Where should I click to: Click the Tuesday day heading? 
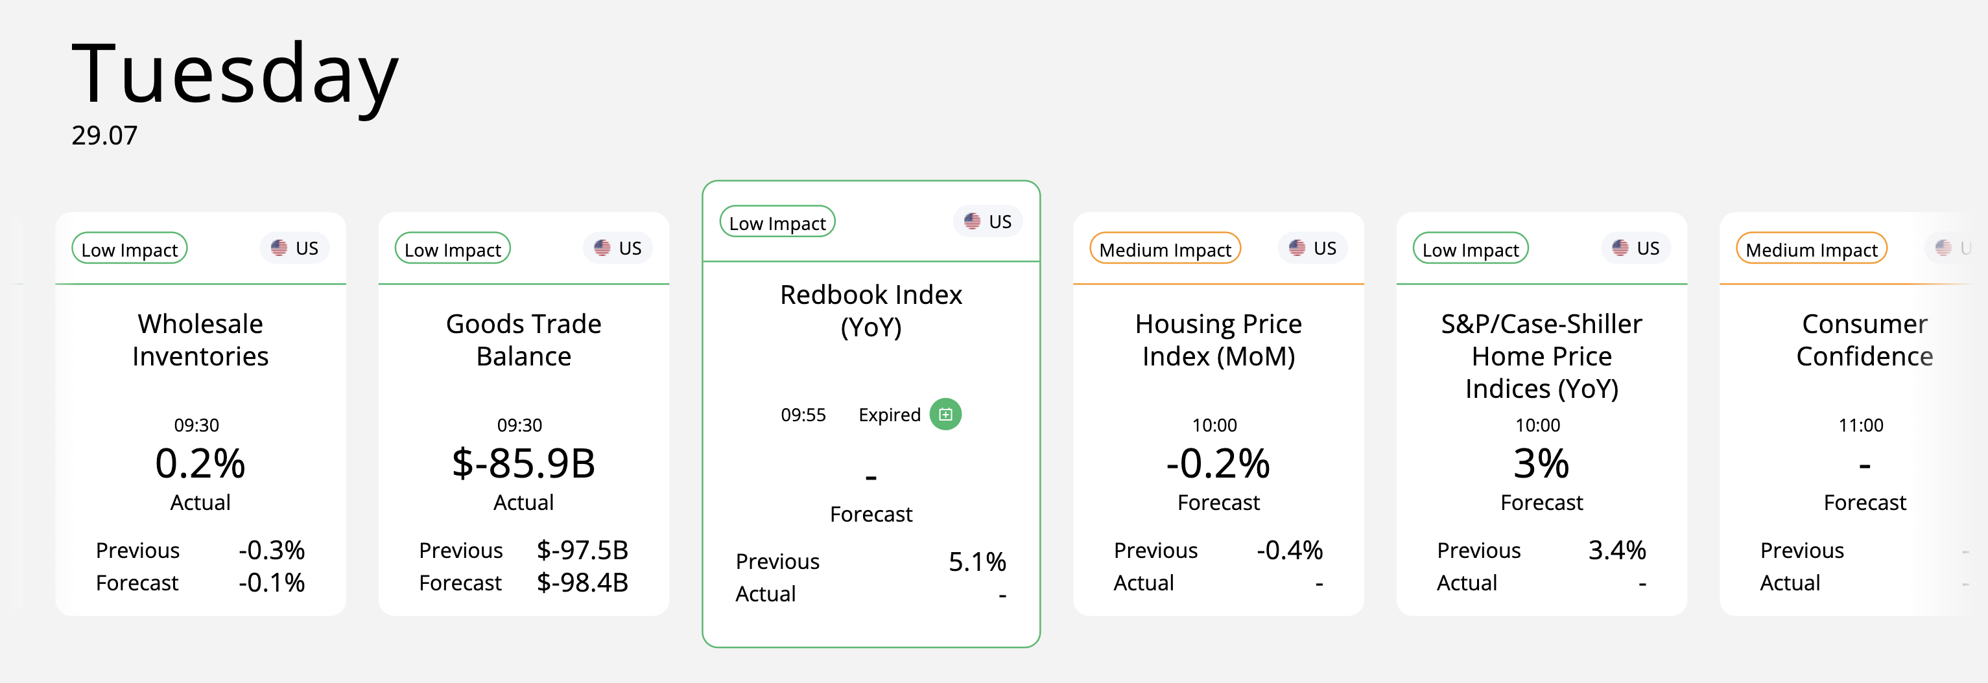click(235, 75)
